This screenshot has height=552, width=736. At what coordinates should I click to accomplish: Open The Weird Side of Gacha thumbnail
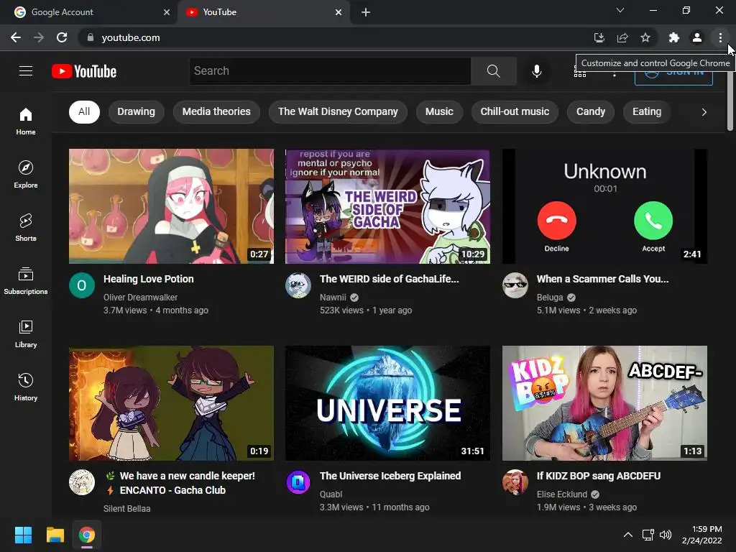point(387,206)
